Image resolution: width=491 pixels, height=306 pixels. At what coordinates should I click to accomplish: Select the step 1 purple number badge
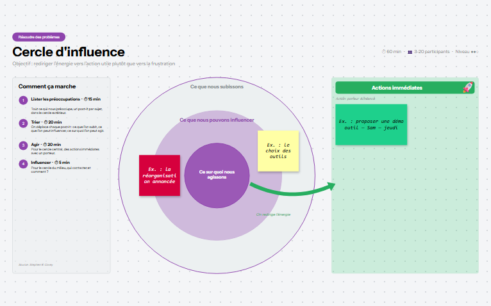pyautogui.click(x=23, y=101)
